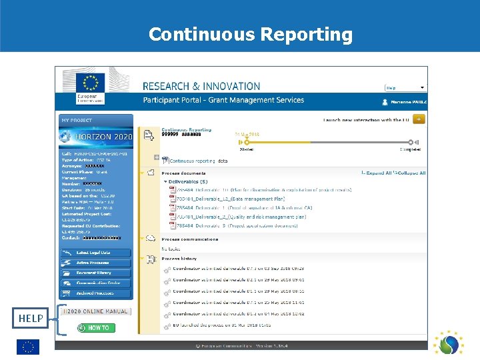
Task: Open PDF icon of Deliverable 10 dissemination plan
Action: 173,190
